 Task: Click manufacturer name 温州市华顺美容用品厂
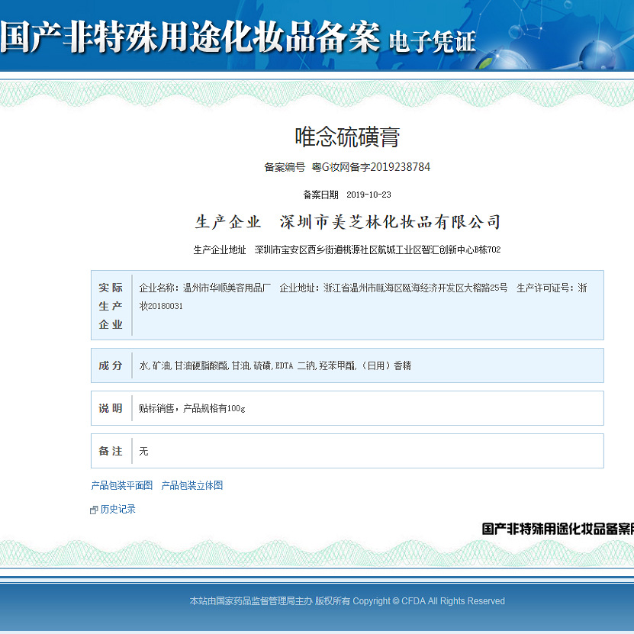coord(227,288)
